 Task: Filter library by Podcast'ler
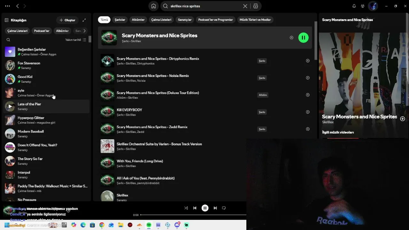click(x=42, y=31)
